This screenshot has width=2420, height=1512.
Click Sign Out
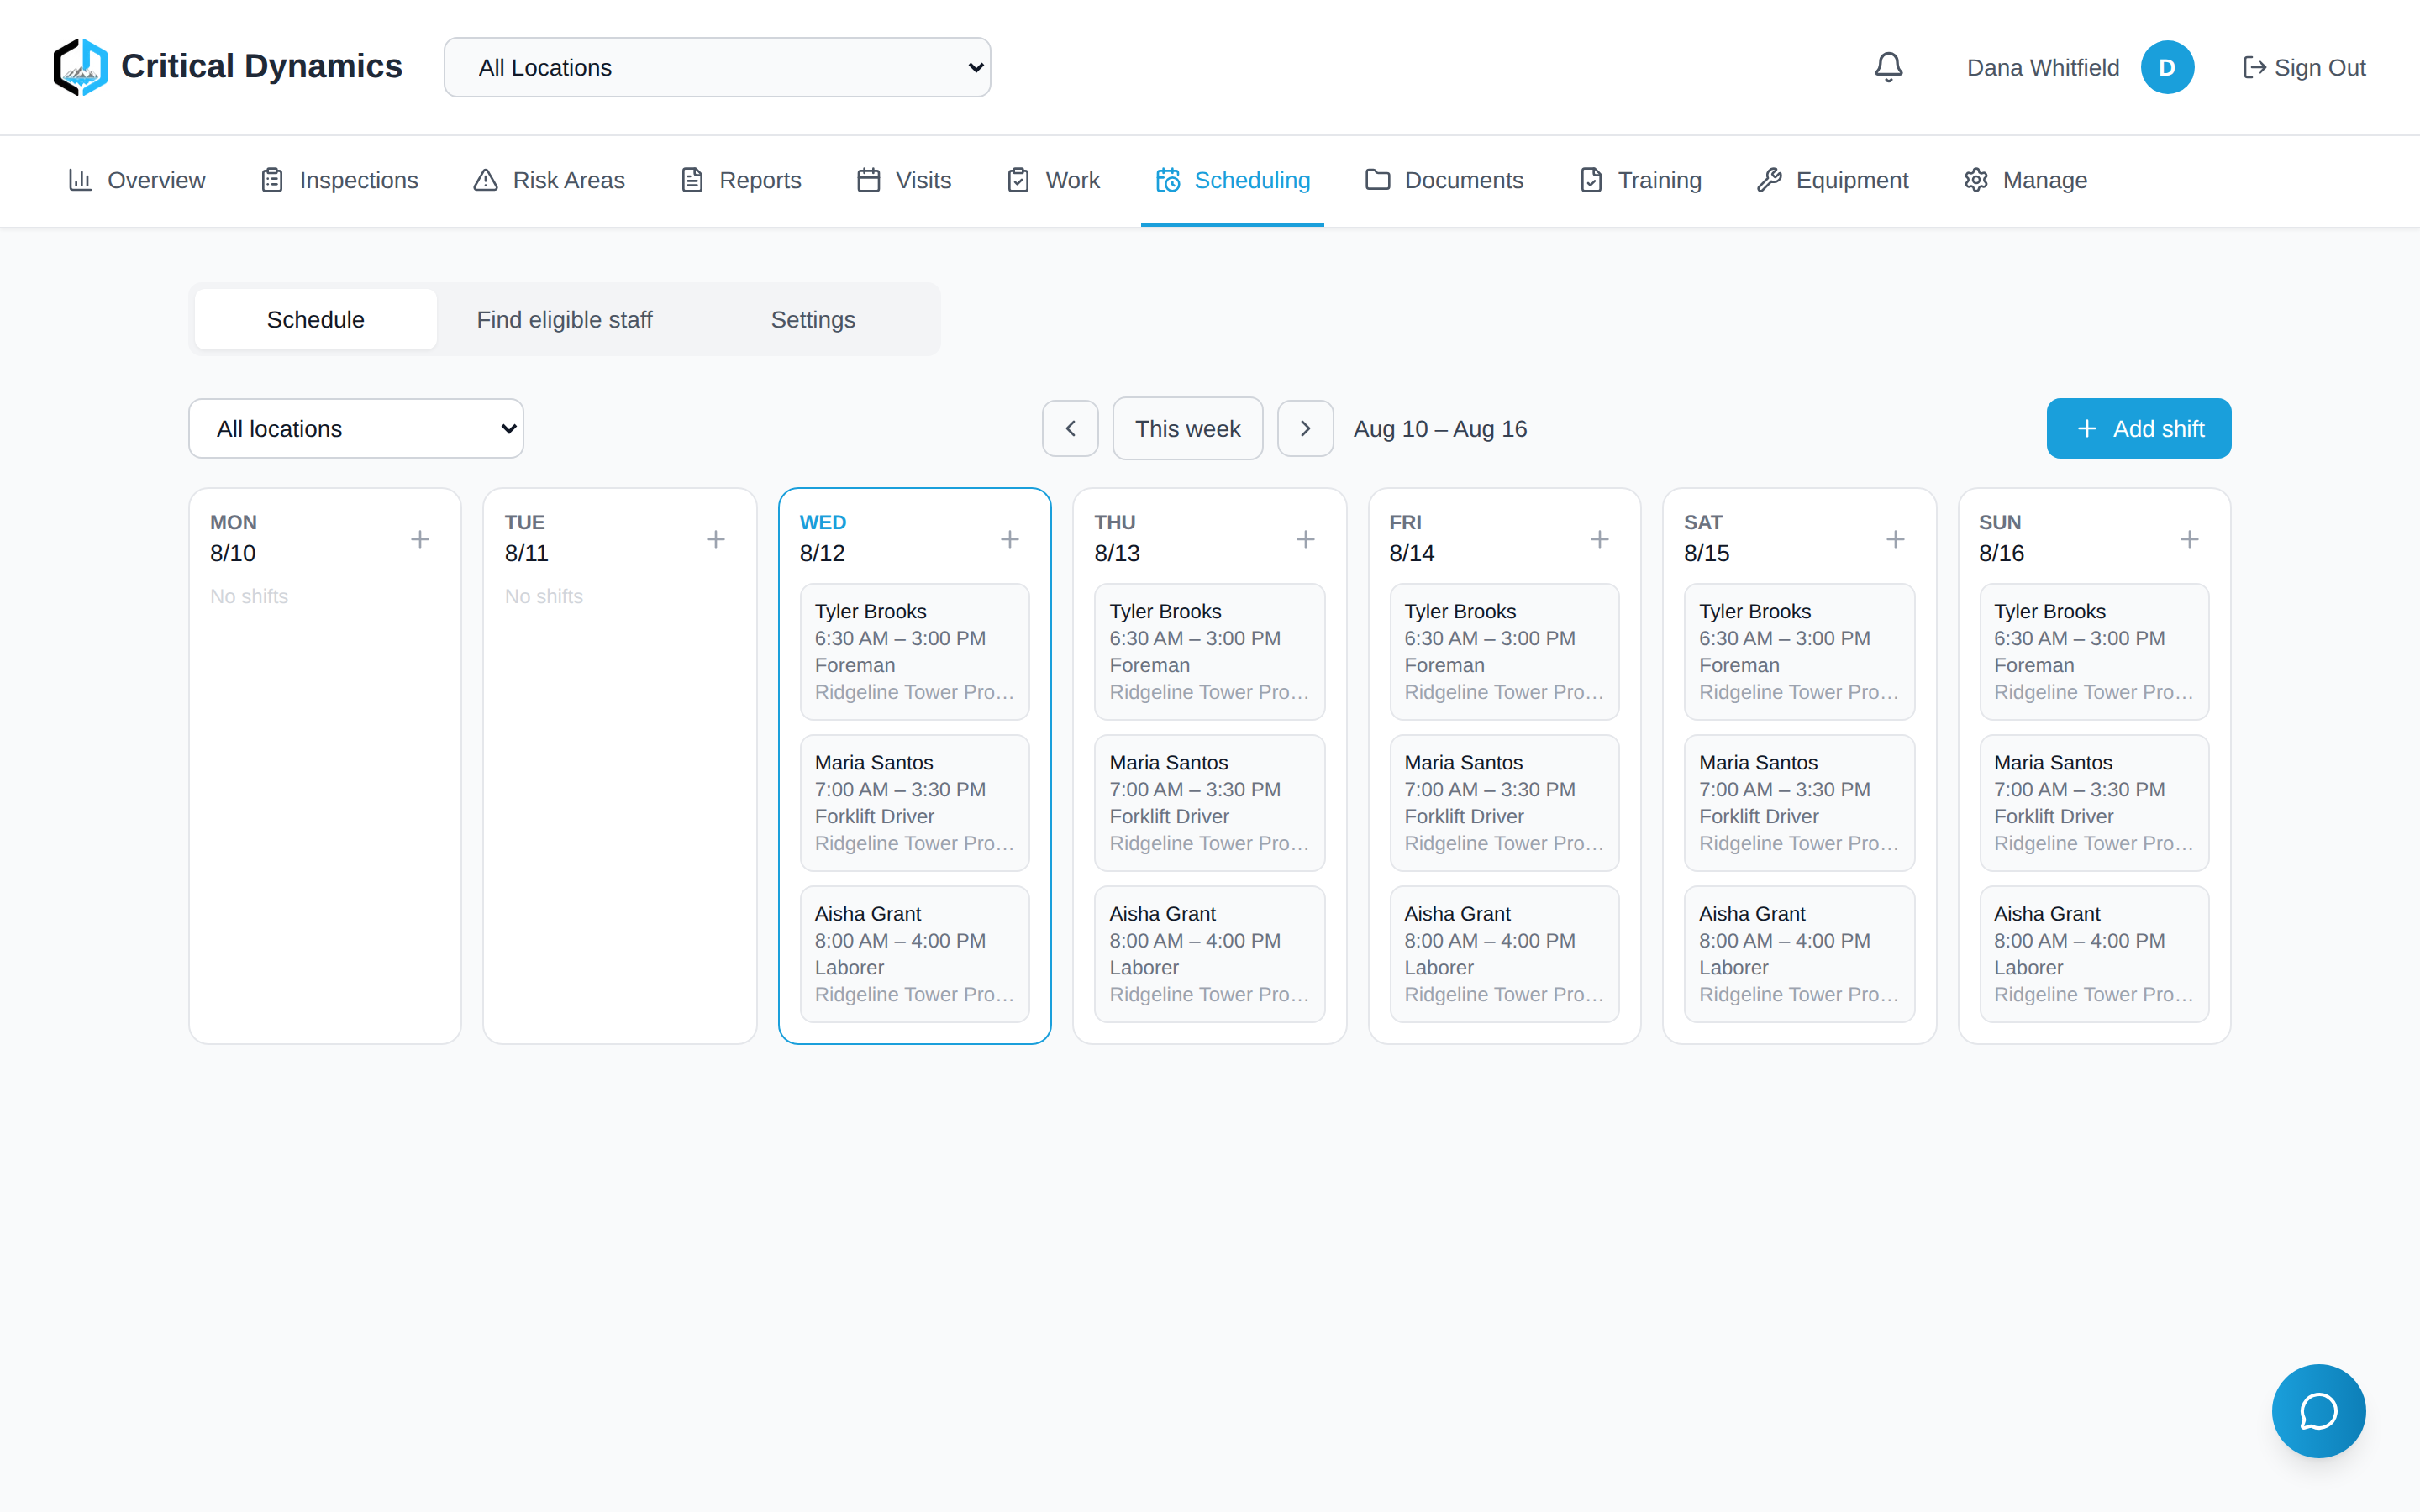[x=2304, y=67]
